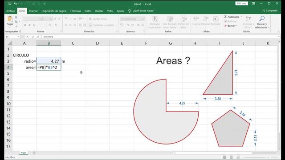The width and height of the screenshot is (285, 160).
Task: Click the Inic. ses. sign-in button
Action: 241,4
